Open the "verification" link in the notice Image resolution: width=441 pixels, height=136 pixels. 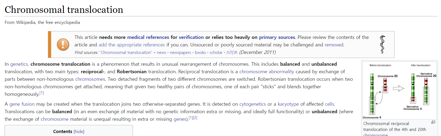191,37
